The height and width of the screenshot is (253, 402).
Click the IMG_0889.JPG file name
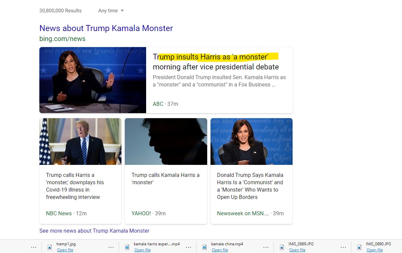click(x=301, y=244)
